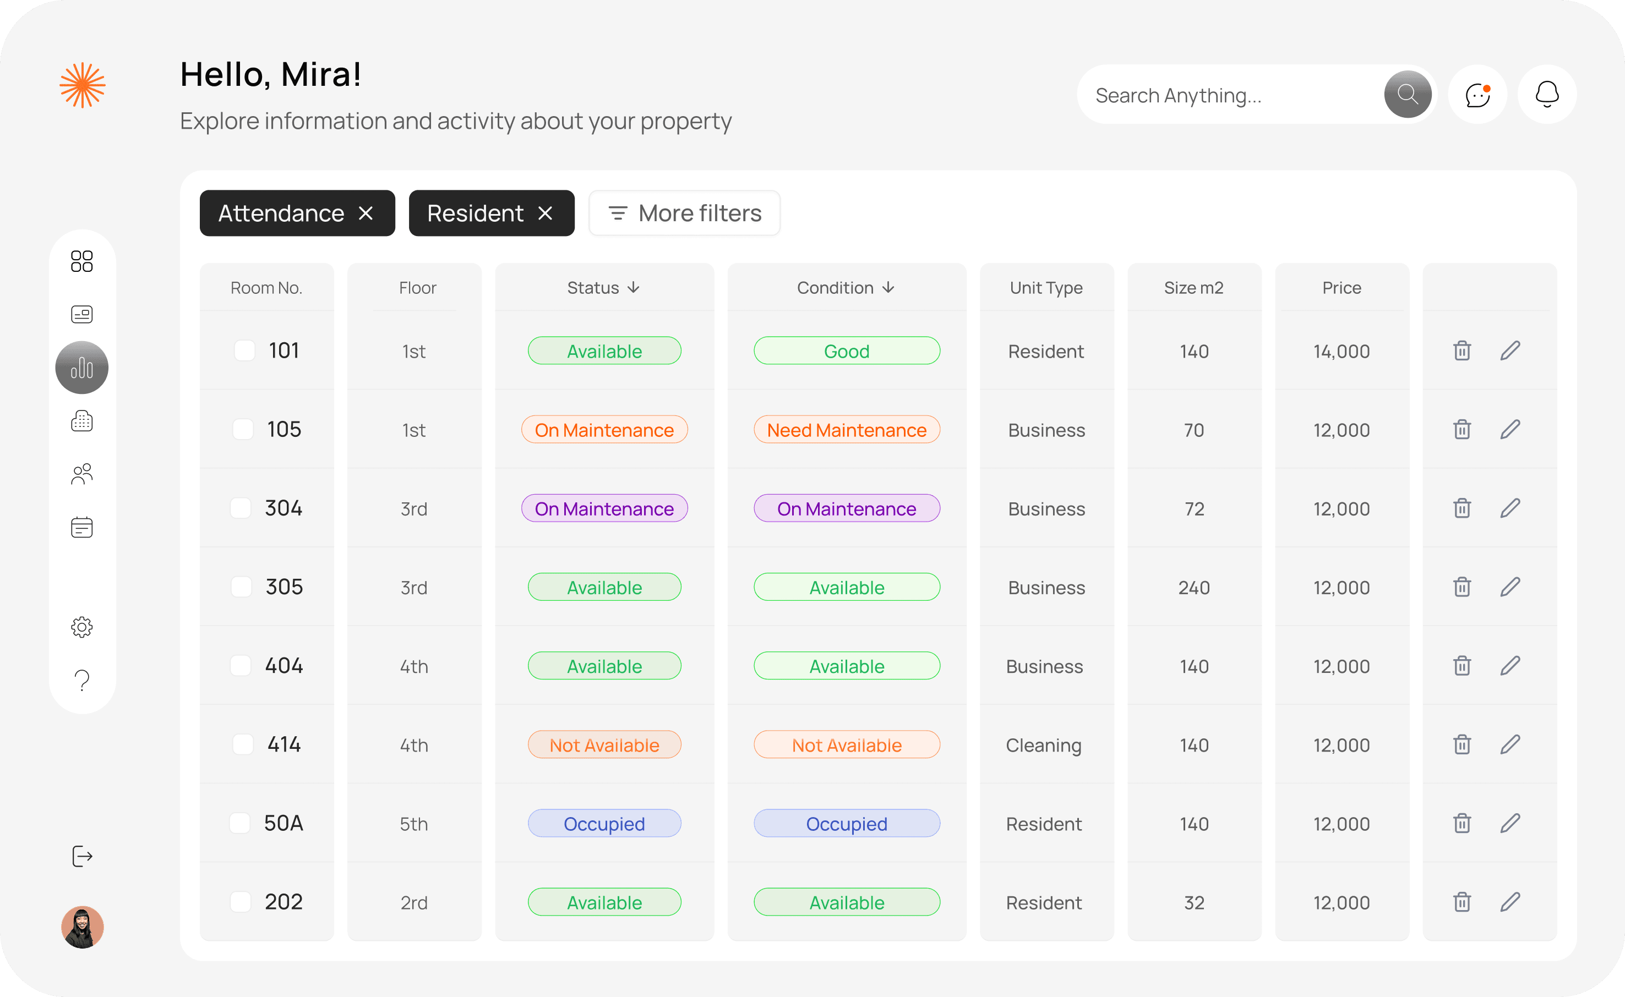The height and width of the screenshot is (997, 1625).
Task: Open Mira's profile avatar
Action: [82, 927]
